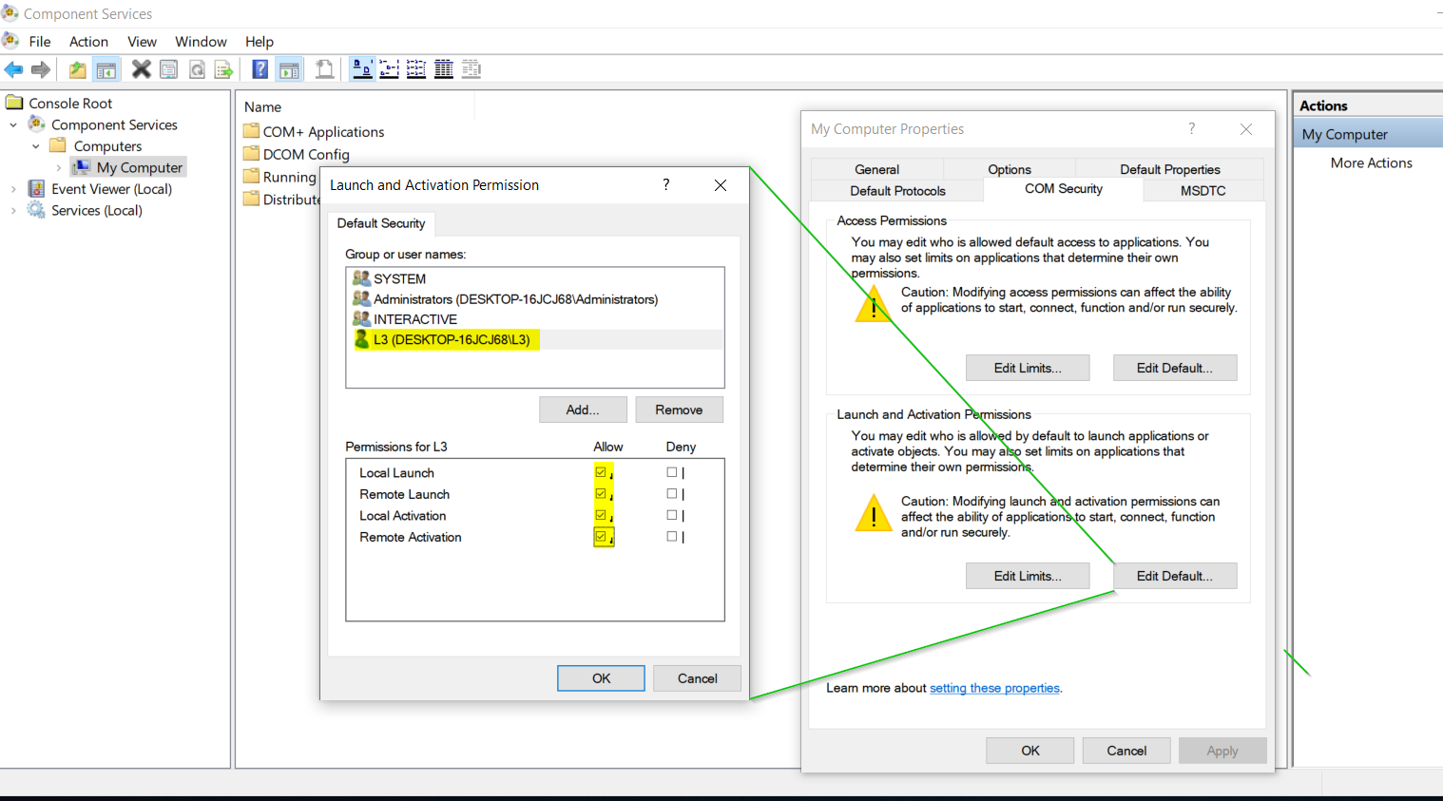The height and width of the screenshot is (801, 1443).
Task: Select INTERACTIVE group icon in list
Action: 361,319
